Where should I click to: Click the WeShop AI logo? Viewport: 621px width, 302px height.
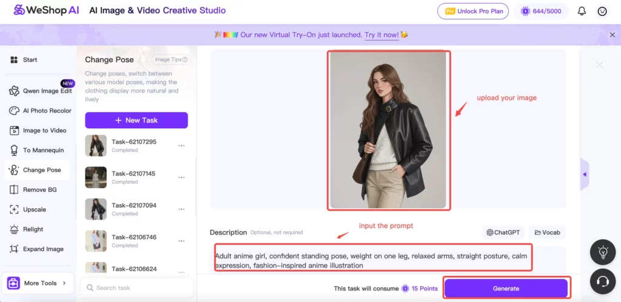(x=47, y=10)
